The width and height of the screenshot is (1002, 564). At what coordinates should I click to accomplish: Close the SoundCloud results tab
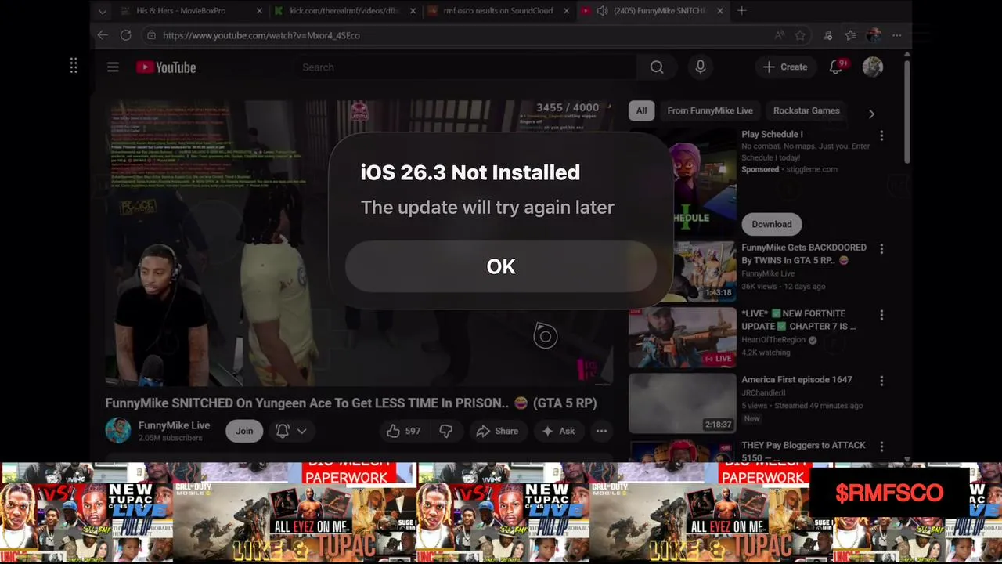pyautogui.click(x=566, y=11)
